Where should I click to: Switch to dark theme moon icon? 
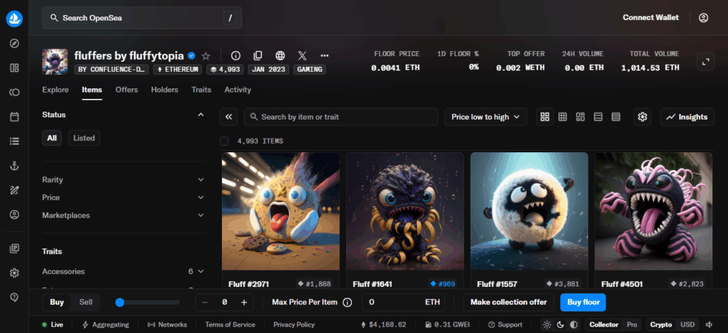[560, 324]
